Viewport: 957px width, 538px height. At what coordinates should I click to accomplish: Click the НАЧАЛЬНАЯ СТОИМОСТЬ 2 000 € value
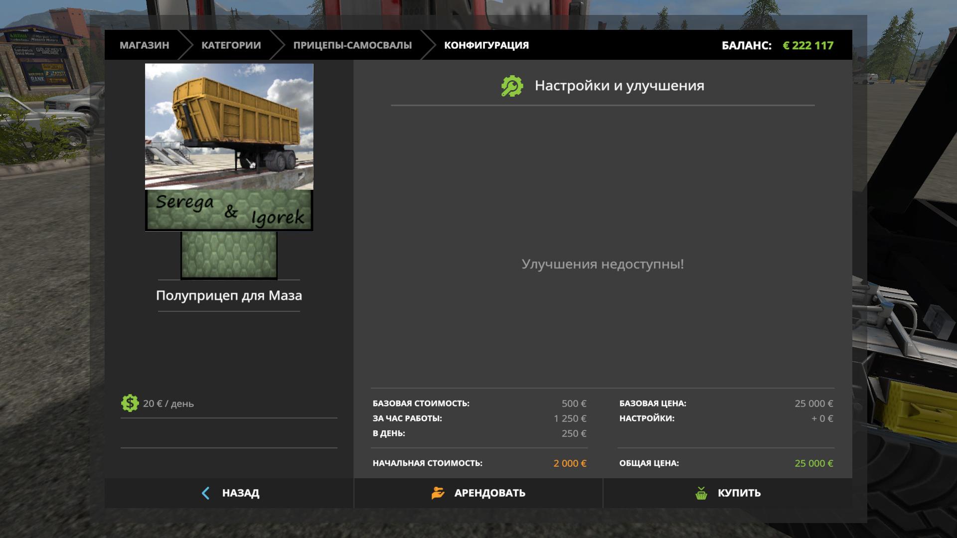coord(570,463)
